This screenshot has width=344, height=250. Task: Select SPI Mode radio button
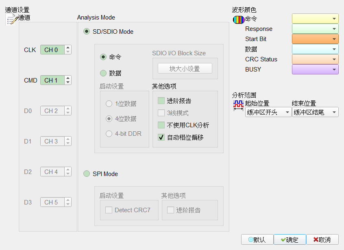[87, 174]
